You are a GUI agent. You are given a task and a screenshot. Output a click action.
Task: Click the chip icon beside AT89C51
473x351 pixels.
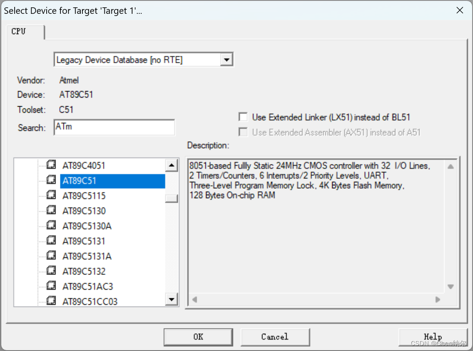51,180
